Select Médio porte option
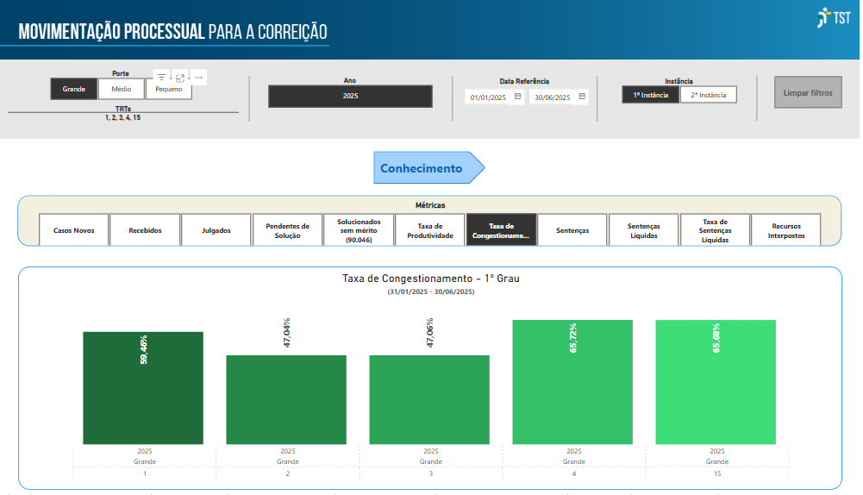This screenshot has height=495, width=863. click(x=121, y=89)
